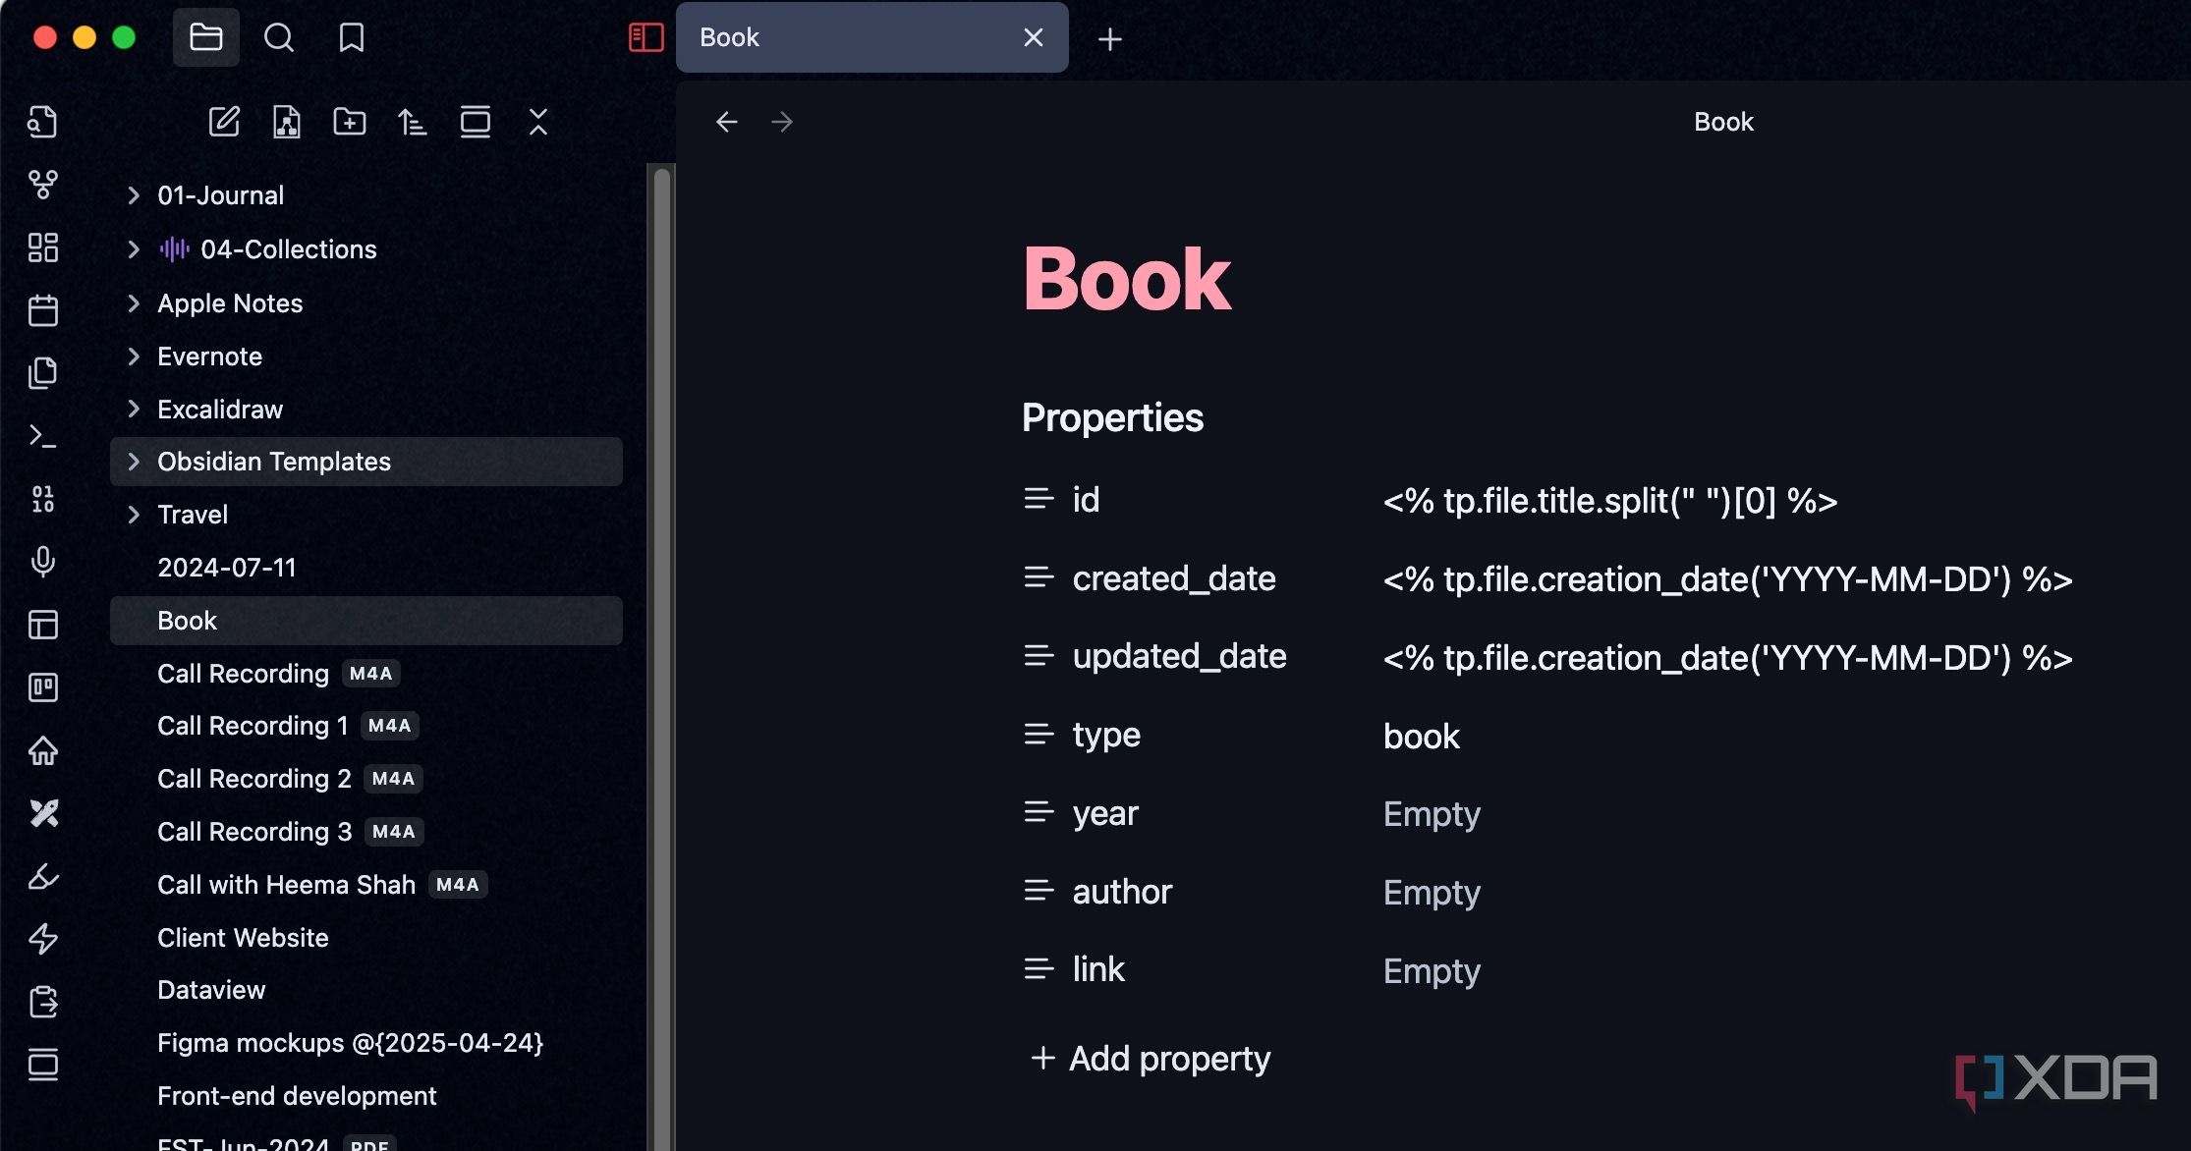
Task: Change sort order icon
Action: pyautogui.click(x=413, y=122)
